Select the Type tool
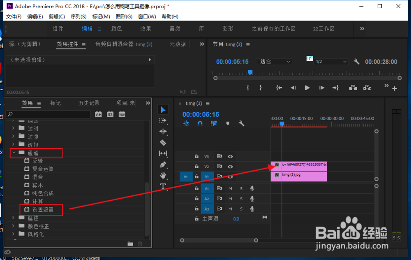Viewport: 411px width, 260px height. coord(163,186)
